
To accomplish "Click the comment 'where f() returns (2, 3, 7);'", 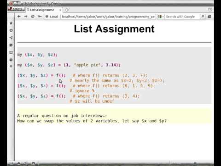I will click(110, 75).
